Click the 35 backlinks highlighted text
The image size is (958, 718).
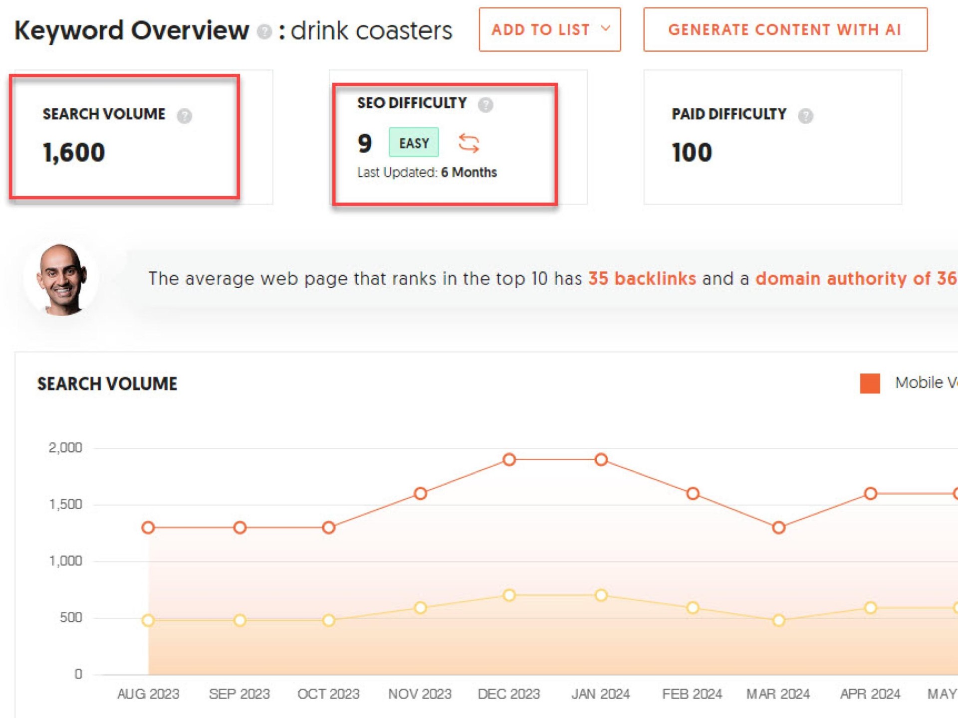(x=642, y=278)
